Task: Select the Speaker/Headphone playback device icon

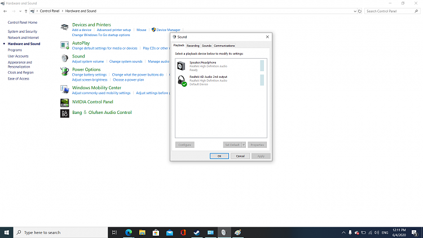Action: coord(182,64)
